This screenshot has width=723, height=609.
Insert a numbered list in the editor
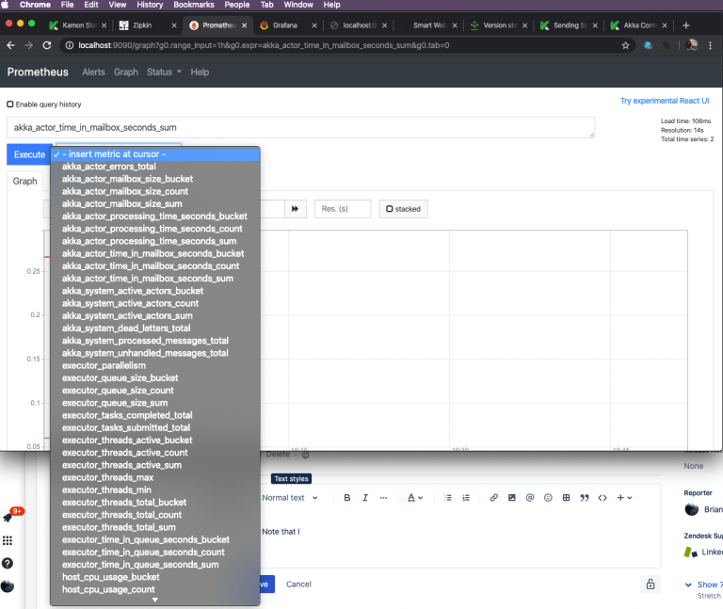click(x=466, y=497)
